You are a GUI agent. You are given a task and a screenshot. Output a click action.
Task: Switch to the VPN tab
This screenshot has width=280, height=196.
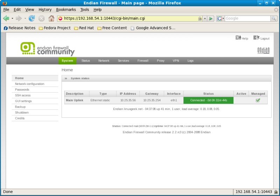[x=176, y=61]
